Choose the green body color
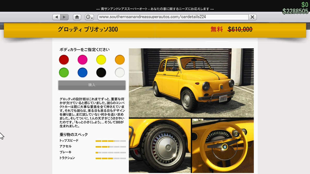310x174 pixels. pos(64,72)
